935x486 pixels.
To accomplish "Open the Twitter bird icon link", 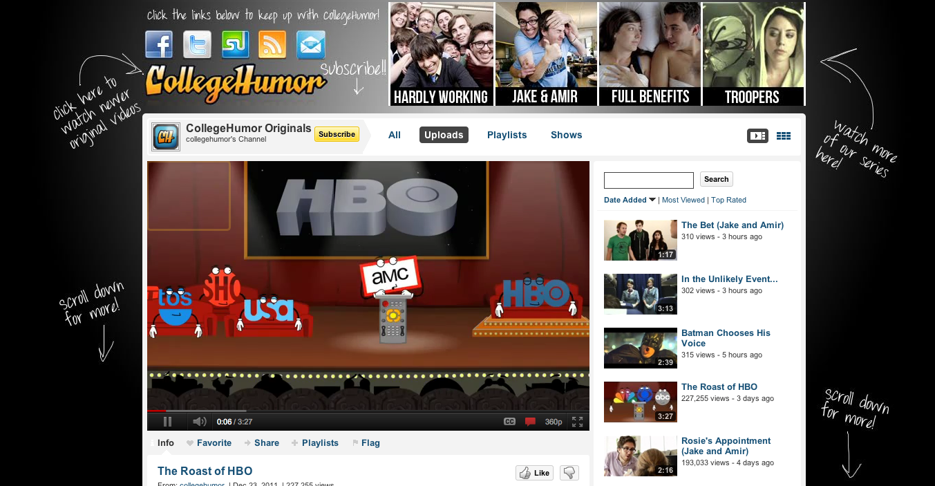I will click(197, 45).
